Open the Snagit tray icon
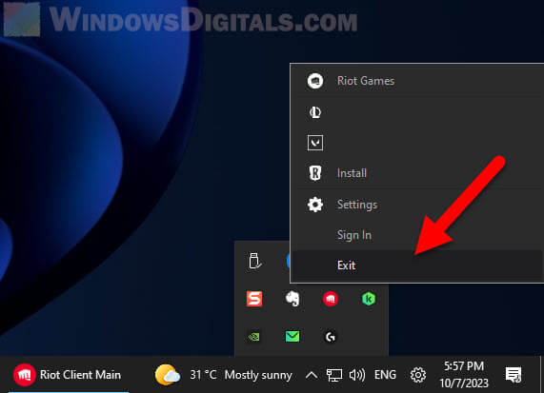This screenshot has width=544, height=393. [254, 299]
